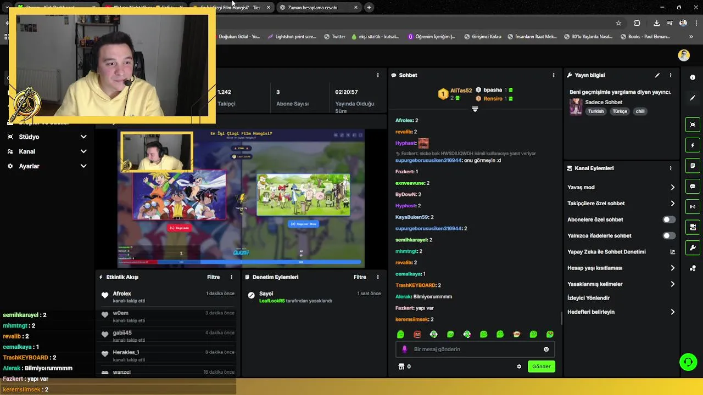703x395 pixels.
Task: Open browser downloads icon
Action: point(656,23)
